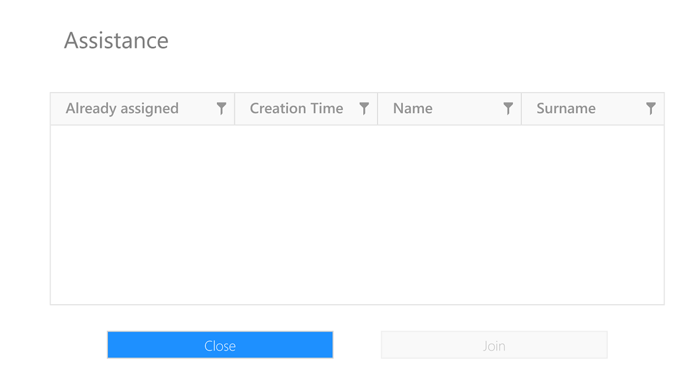Select the Name column header
This screenshot has width=674, height=379.
(x=412, y=108)
